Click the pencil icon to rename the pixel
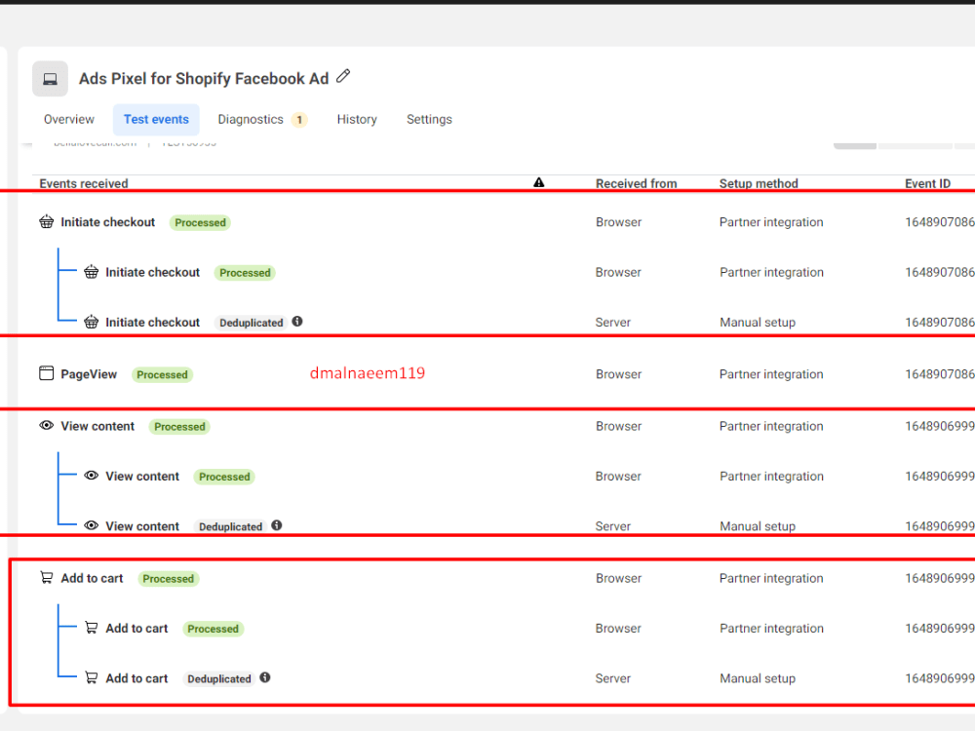 click(x=342, y=75)
